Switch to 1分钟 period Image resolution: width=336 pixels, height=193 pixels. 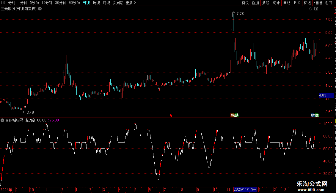[x=23, y=3]
